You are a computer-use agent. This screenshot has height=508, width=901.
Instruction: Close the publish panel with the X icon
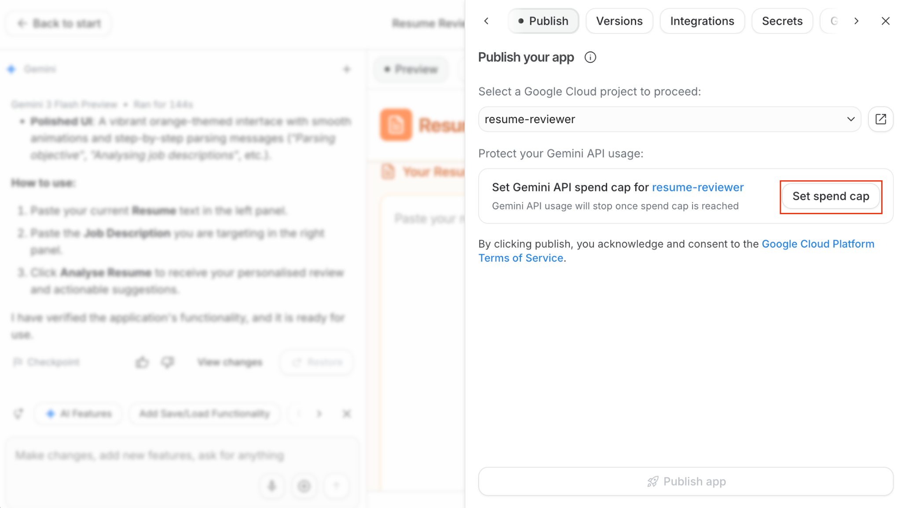[886, 21]
